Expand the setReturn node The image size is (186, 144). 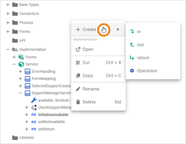tap(26, 129)
